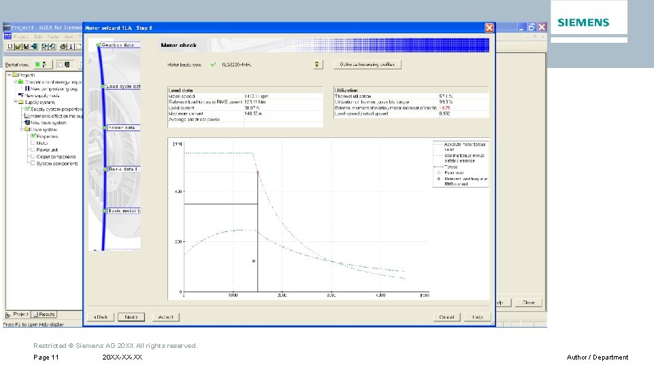Go to the Basic motor wizard step
654x367 pixels.
(124, 211)
